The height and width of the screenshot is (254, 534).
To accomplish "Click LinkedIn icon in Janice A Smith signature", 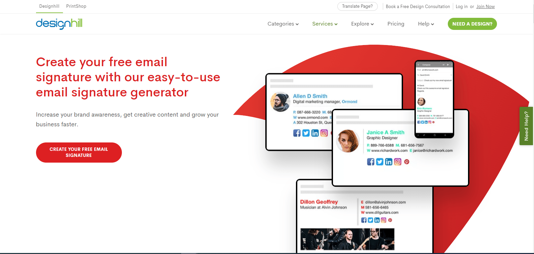I will point(389,162).
